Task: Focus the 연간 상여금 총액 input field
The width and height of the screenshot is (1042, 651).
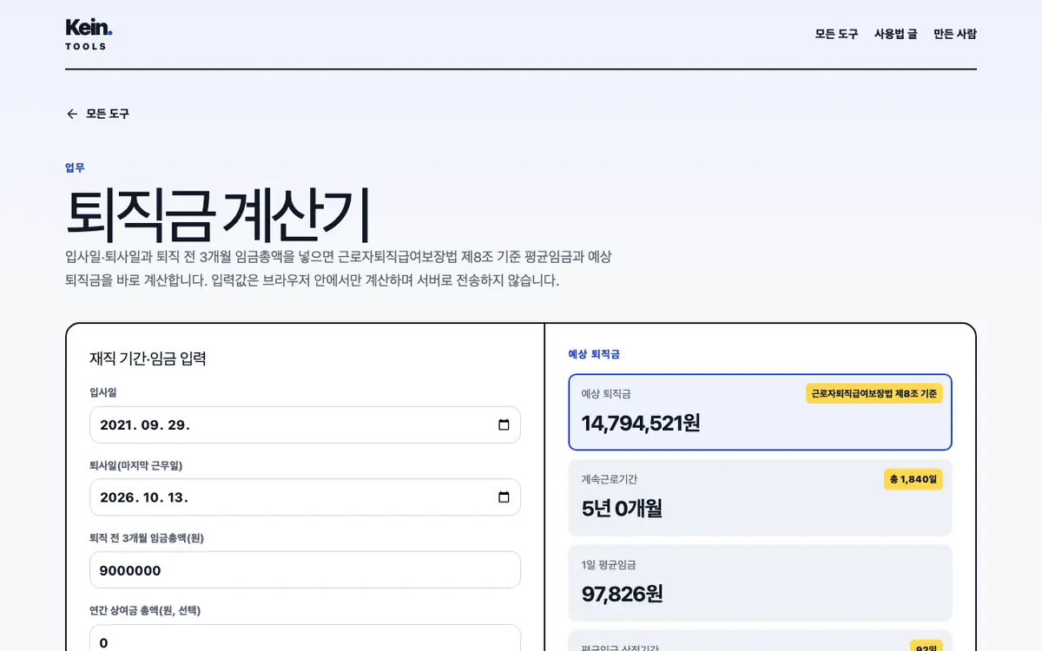Action: pyautogui.click(x=305, y=638)
